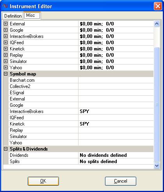
Task: Select InteractiveBrokers label under Symbol map
Action: pos(27,111)
